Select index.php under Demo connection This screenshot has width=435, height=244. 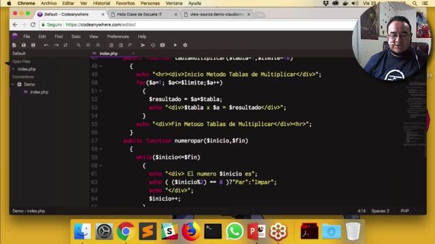click(x=39, y=92)
